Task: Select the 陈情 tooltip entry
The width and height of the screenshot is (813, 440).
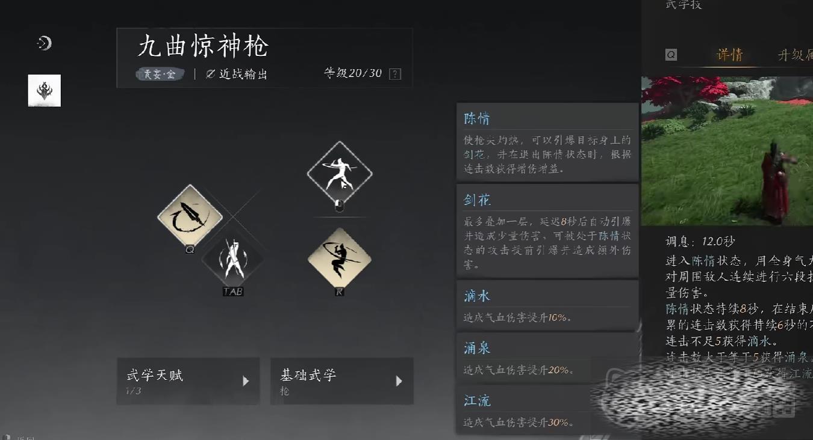Action: click(547, 142)
